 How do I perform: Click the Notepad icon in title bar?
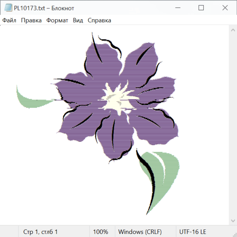click(8, 8)
